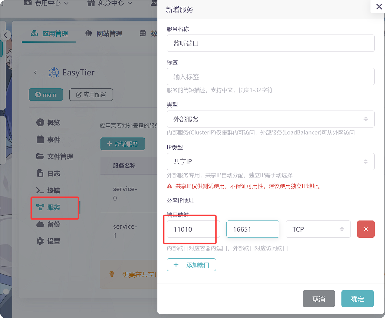Screen dimensions: 385x318
Task: Open 备份 backup cloud item
Action: pos(48,224)
